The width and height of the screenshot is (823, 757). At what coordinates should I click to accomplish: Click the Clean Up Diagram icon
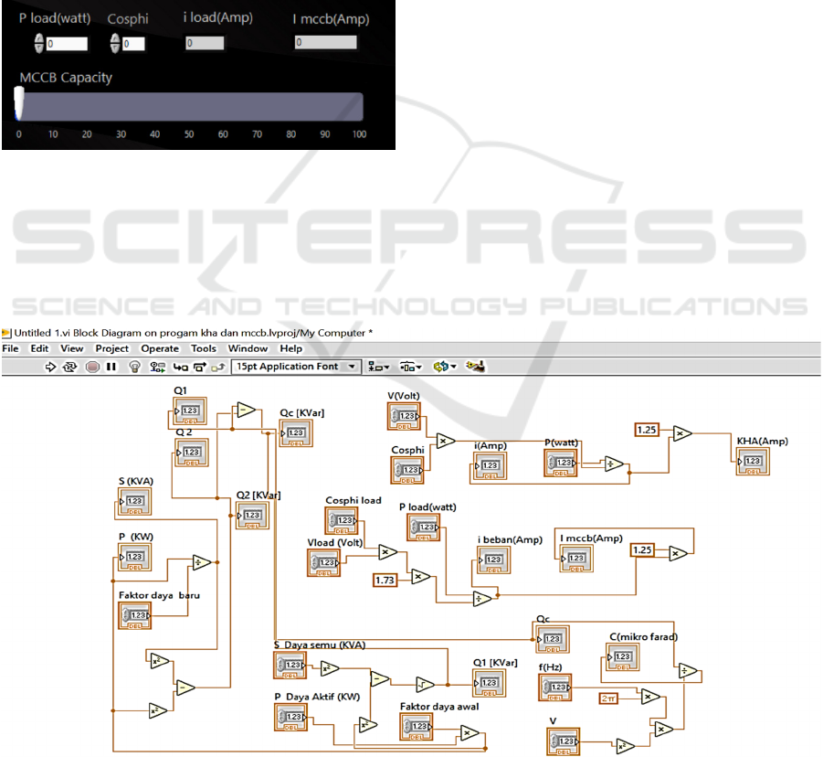474,367
